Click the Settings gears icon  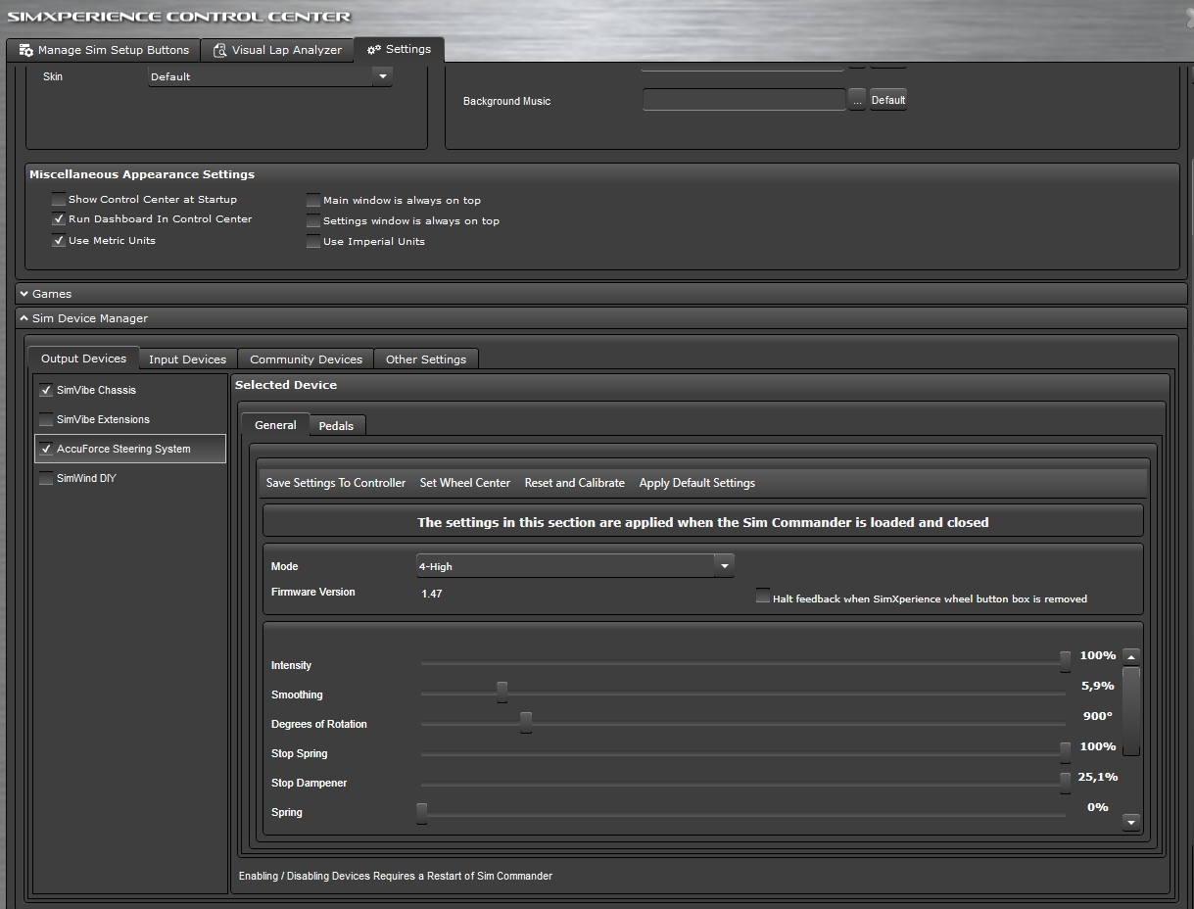373,50
